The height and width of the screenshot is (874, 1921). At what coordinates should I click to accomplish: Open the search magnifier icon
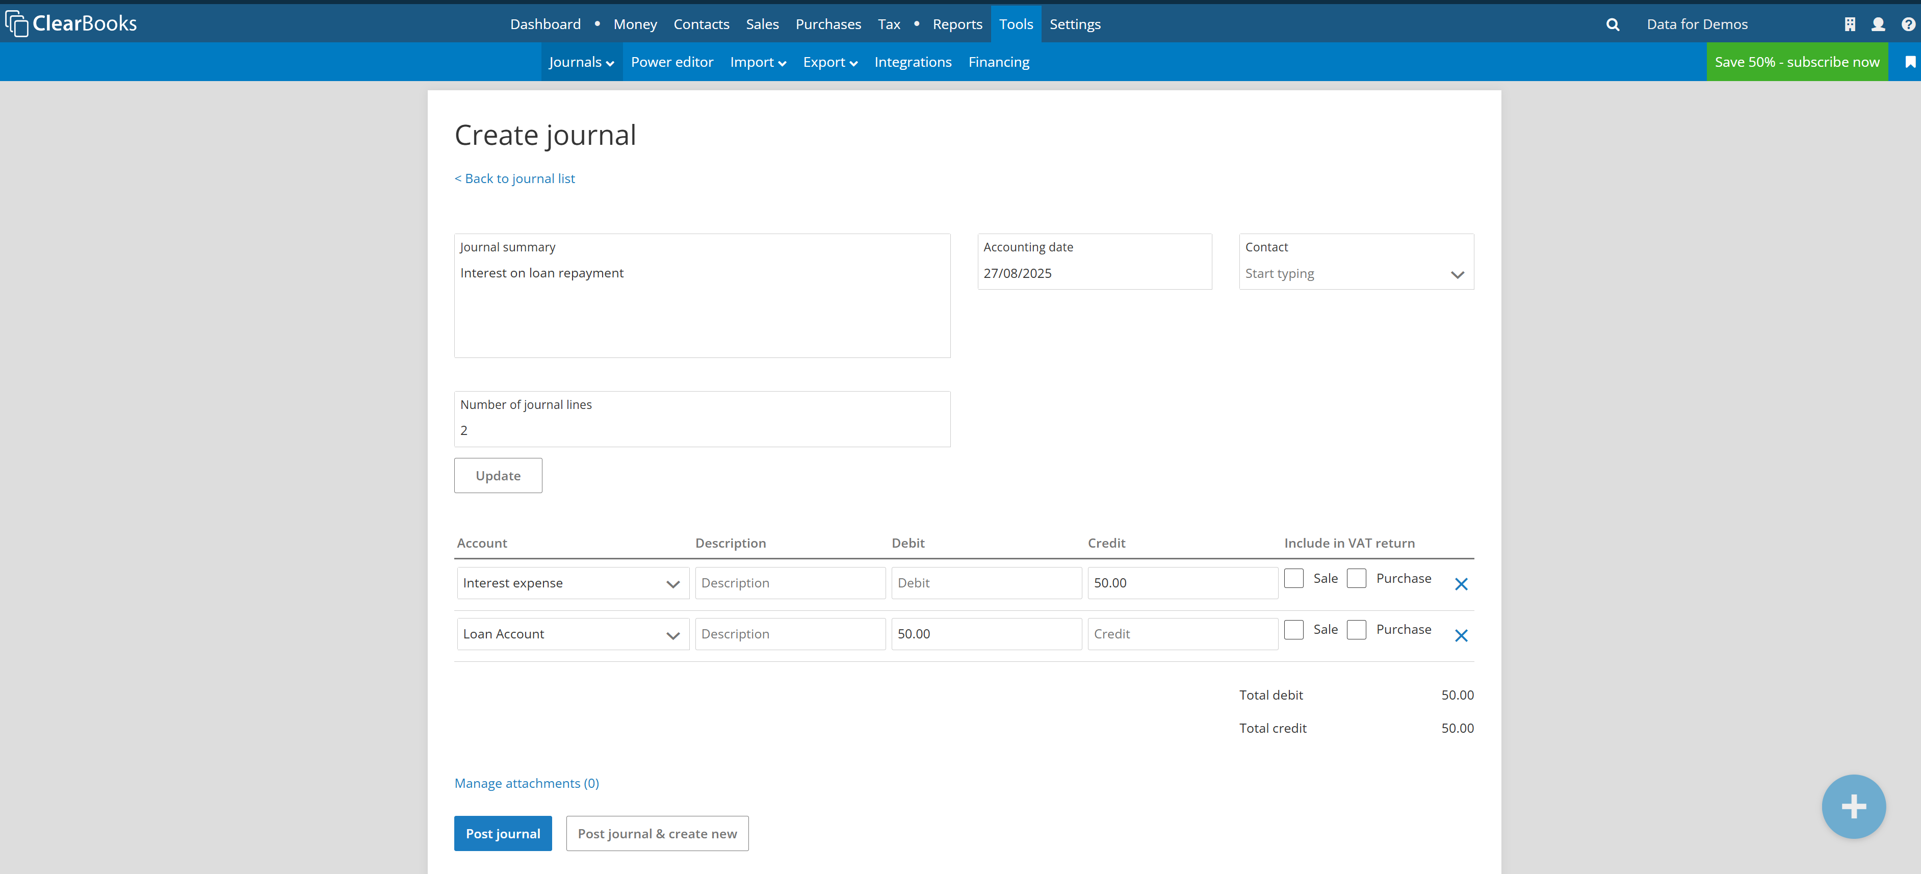coord(1612,24)
